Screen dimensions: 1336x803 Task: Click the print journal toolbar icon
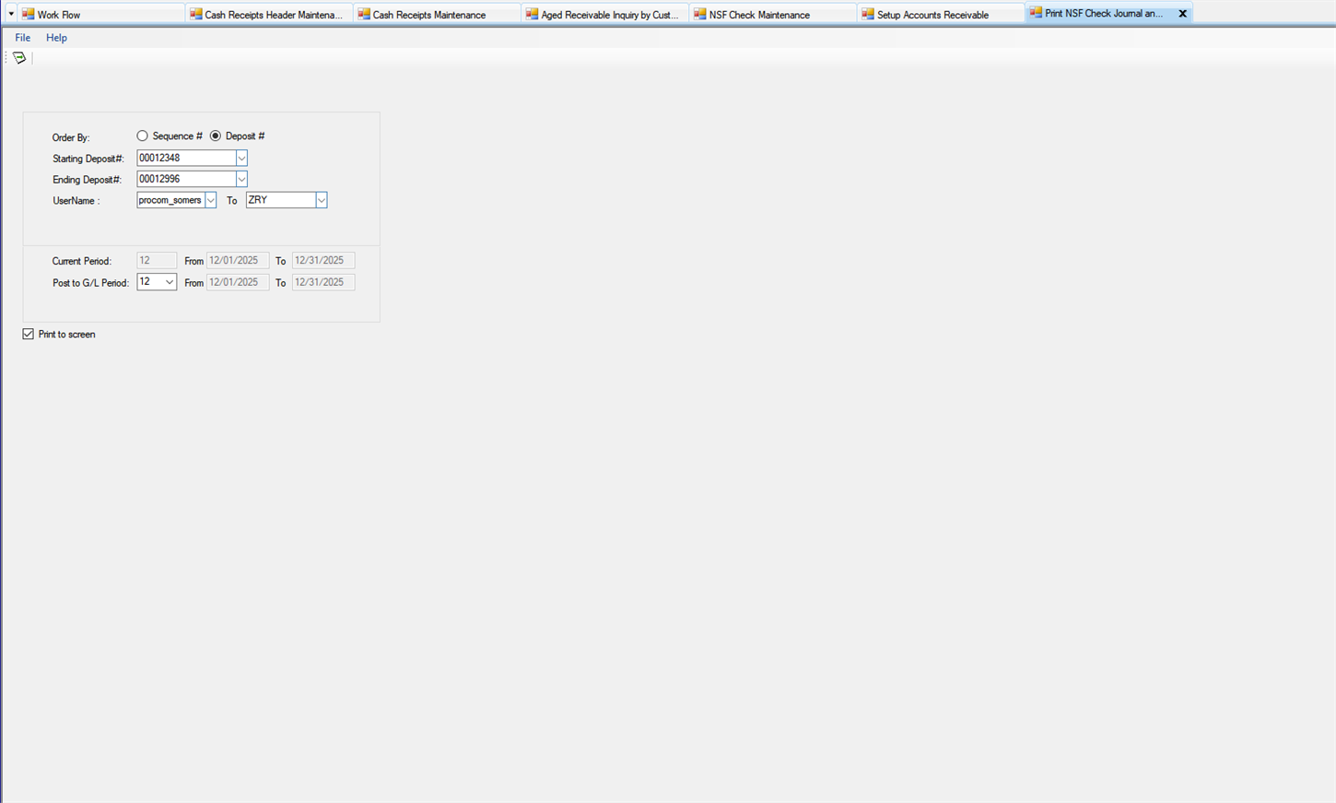(19, 58)
